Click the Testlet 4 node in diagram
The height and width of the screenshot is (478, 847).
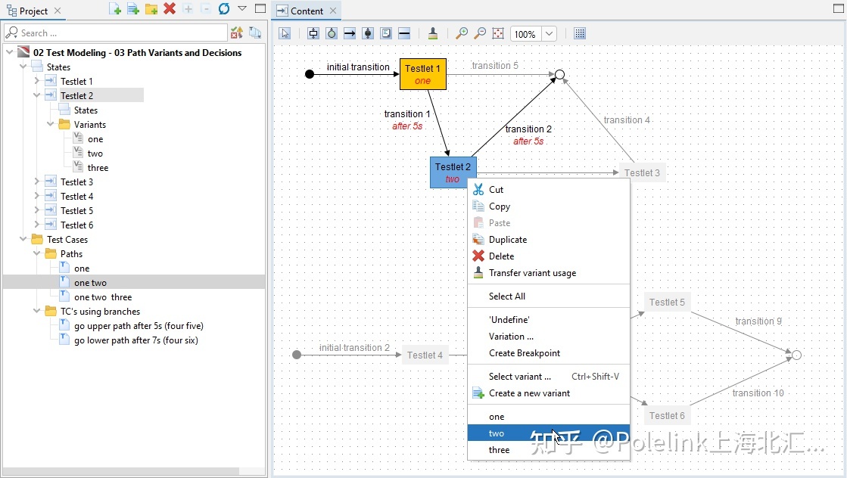click(x=425, y=355)
